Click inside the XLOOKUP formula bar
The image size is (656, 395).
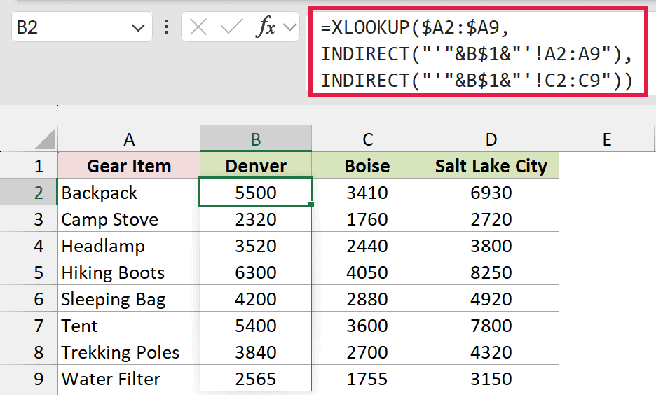click(x=478, y=53)
